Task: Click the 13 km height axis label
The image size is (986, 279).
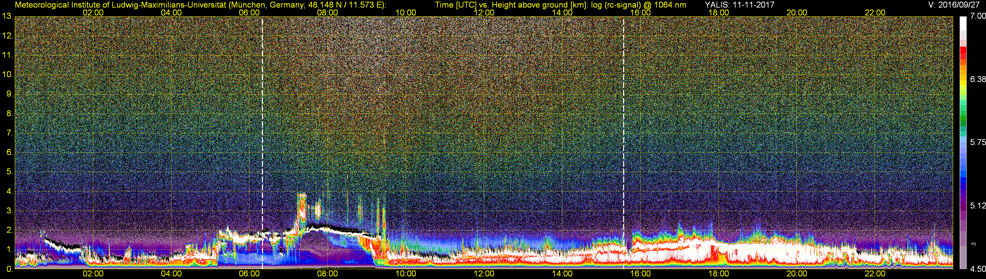Action: tap(7, 16)
